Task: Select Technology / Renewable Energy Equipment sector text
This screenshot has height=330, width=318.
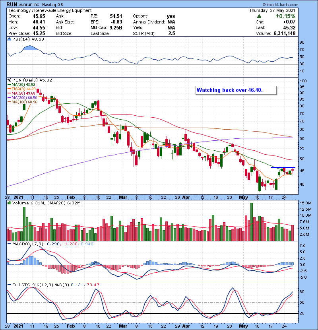Action: (50, 10)
